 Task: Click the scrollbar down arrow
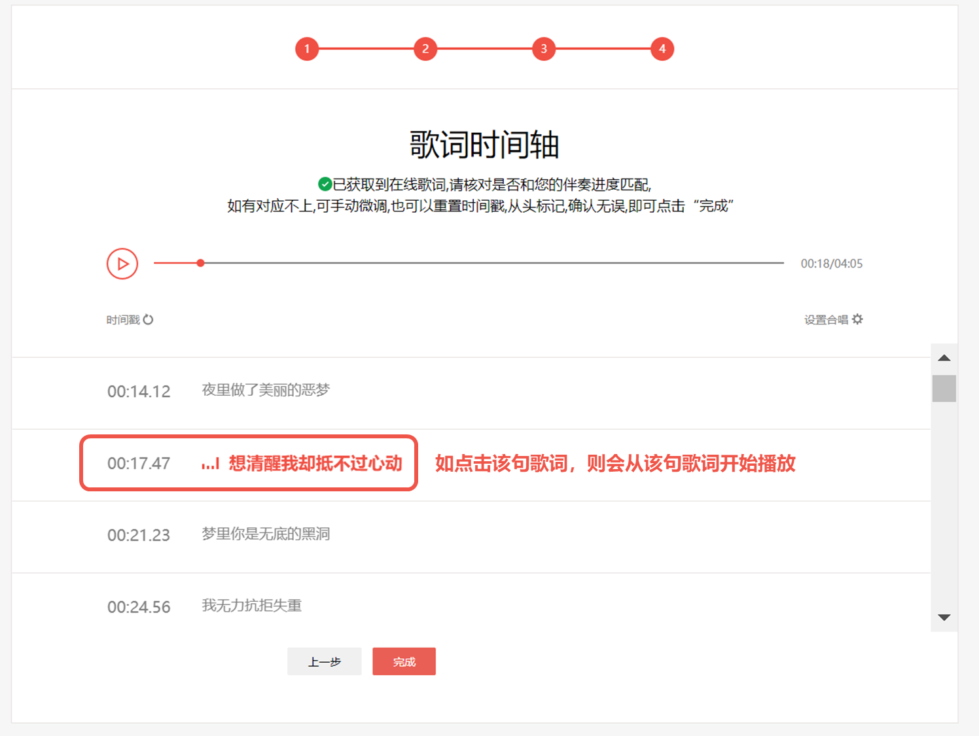point(944,617)
